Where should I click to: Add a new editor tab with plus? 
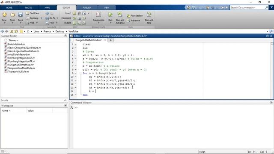pos(110,40)
